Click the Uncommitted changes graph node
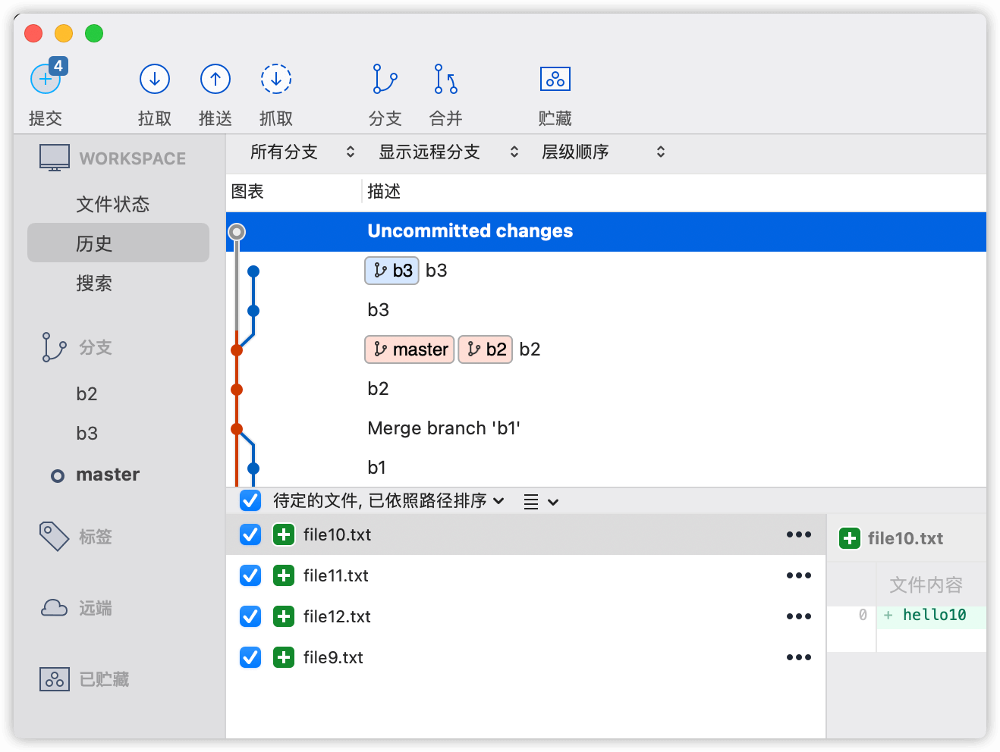Image resolution: width=1000 pixels, height=752 pixels. pyautogui.click(x=237, y=231)
